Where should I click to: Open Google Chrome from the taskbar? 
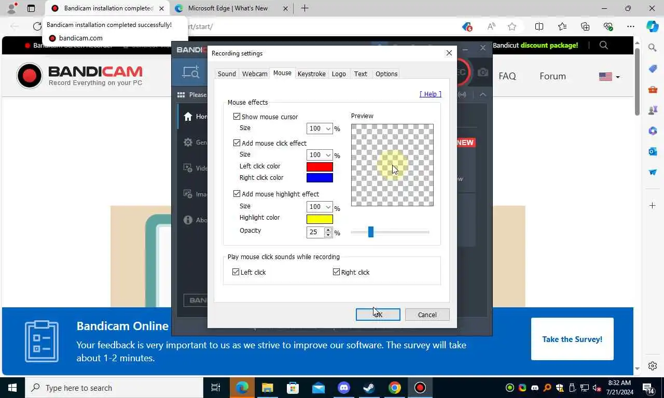[x=395, y=388]
